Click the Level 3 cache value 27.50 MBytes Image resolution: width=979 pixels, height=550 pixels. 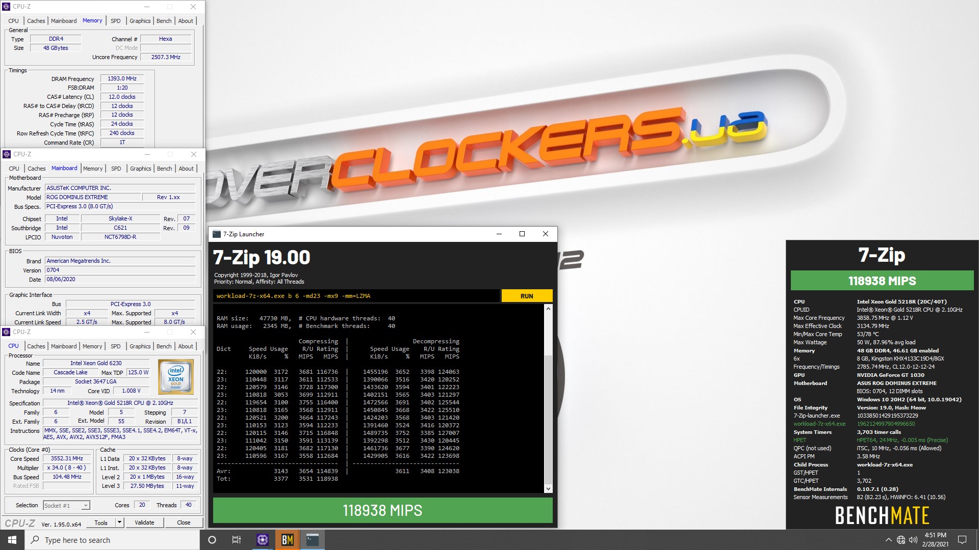[147, 486]
